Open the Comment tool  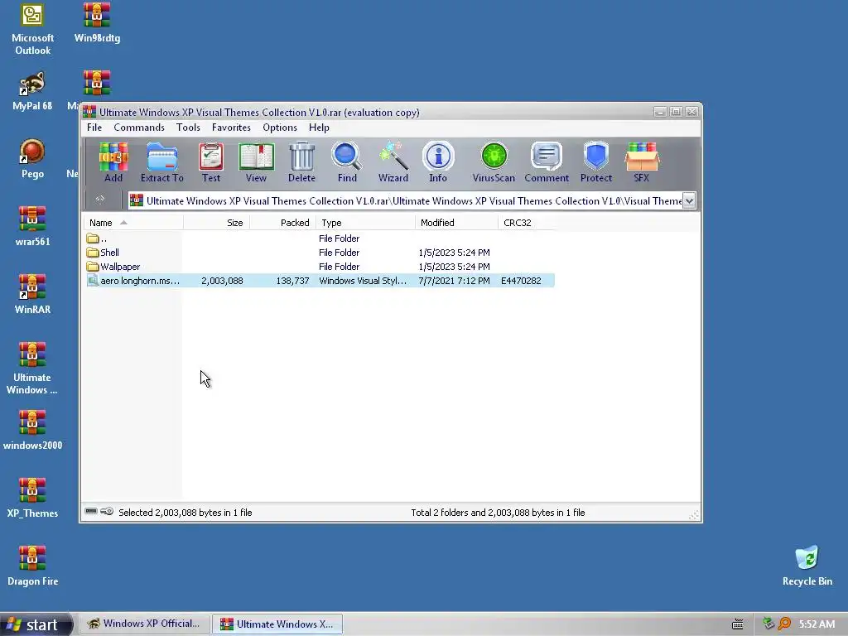pyautogui.click(x=547, y=162)
